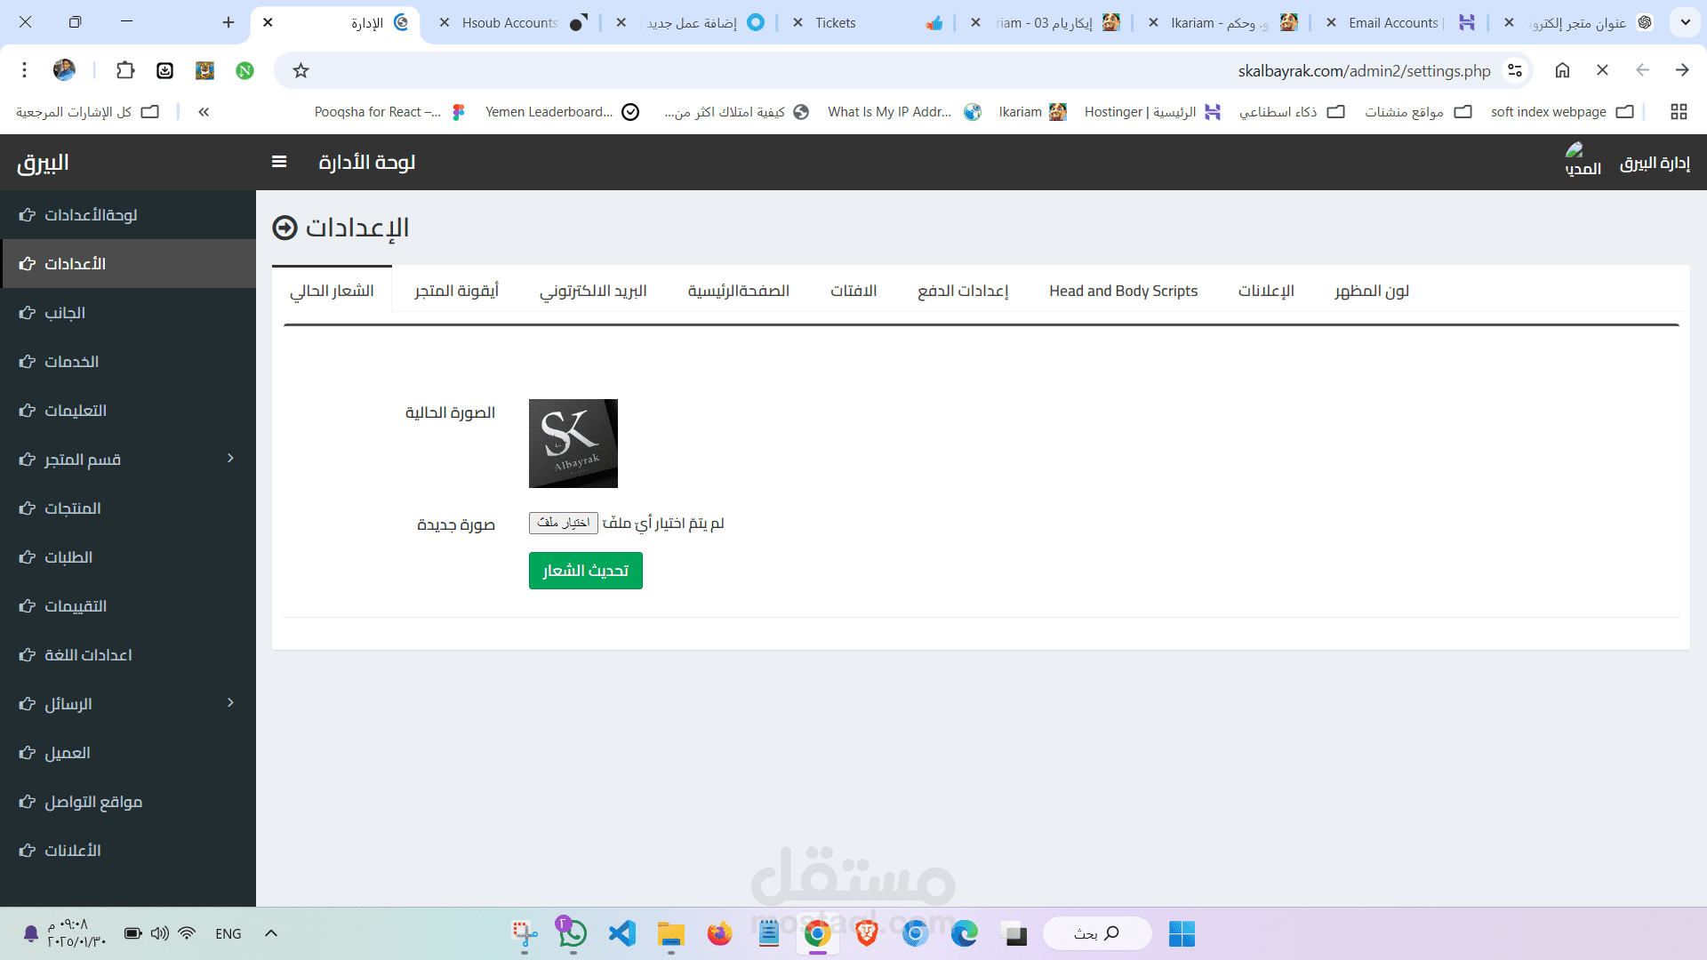Expand the الرسائل sidebar submenu
1707x960 pixels.
pyautogui.click(x=230, y=703)
